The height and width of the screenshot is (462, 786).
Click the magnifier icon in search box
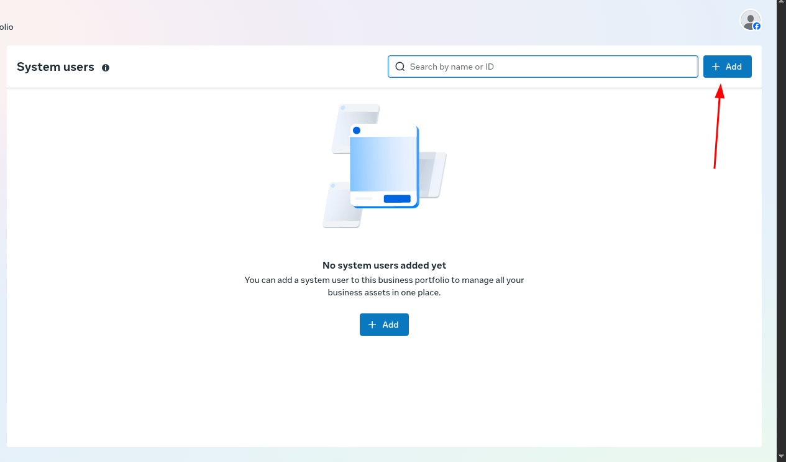[400, 67]
